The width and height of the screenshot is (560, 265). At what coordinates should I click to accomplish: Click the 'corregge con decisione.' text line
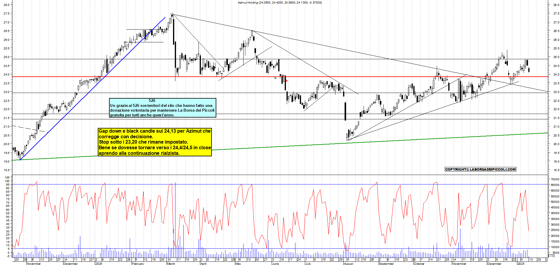coord(126,137)
